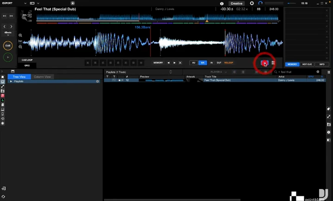Zoom out on the waveform

[21, 48]
